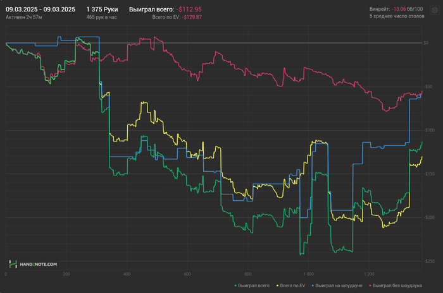Click the 200 x-axis label

click(66, 274)
